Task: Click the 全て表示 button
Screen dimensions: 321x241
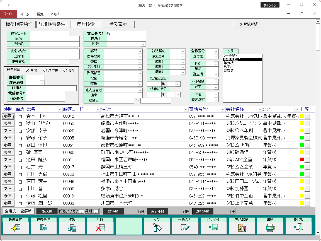Action: [118, 24]
